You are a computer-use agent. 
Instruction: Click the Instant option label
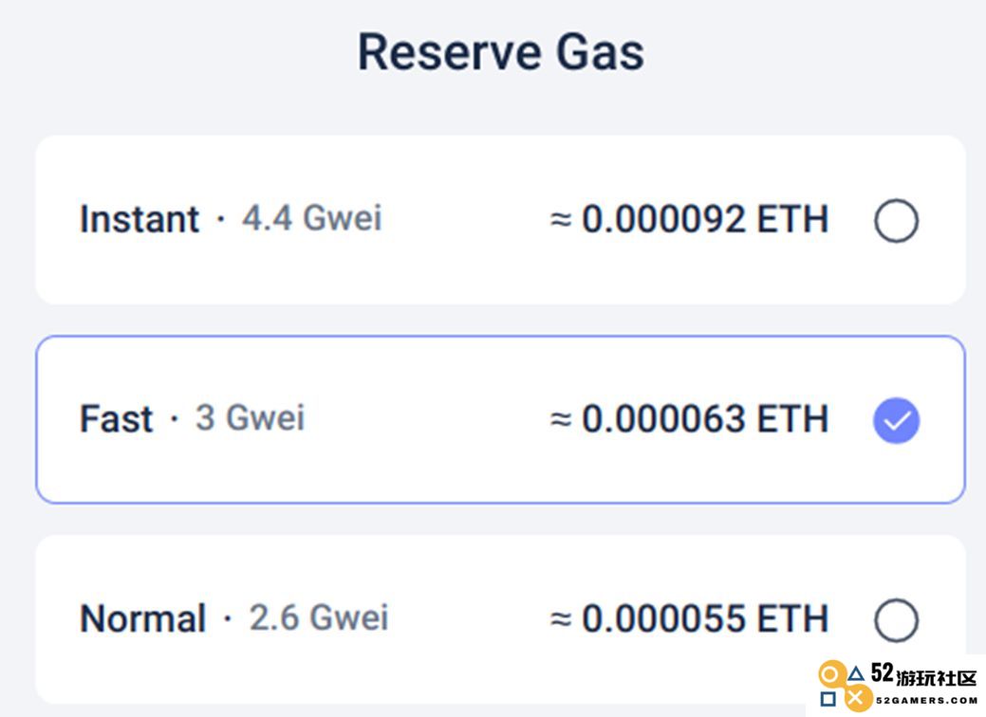click(x=139, y=219)
